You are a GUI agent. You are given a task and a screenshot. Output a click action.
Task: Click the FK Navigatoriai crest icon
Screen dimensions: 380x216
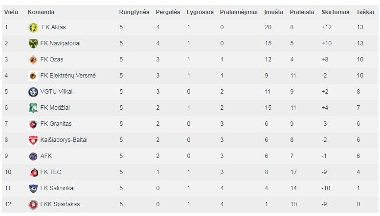33,44
